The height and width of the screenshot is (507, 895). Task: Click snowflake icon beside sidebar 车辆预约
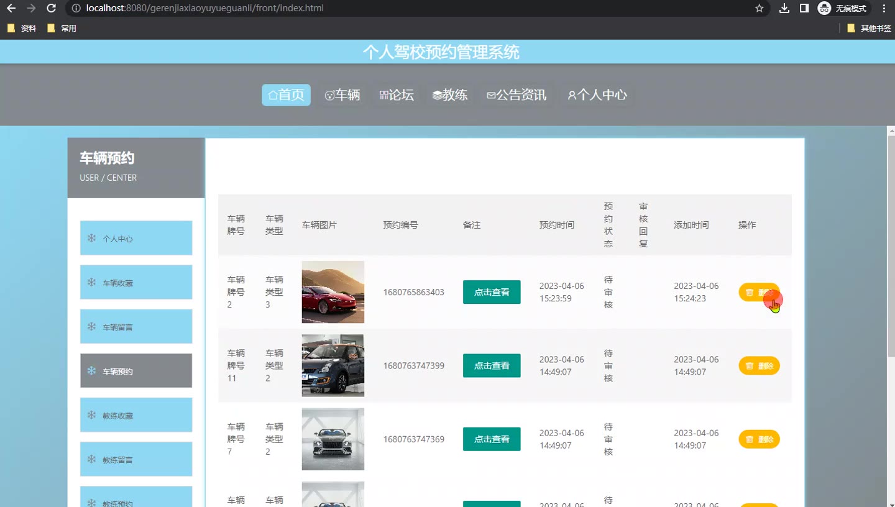point(91,371)
